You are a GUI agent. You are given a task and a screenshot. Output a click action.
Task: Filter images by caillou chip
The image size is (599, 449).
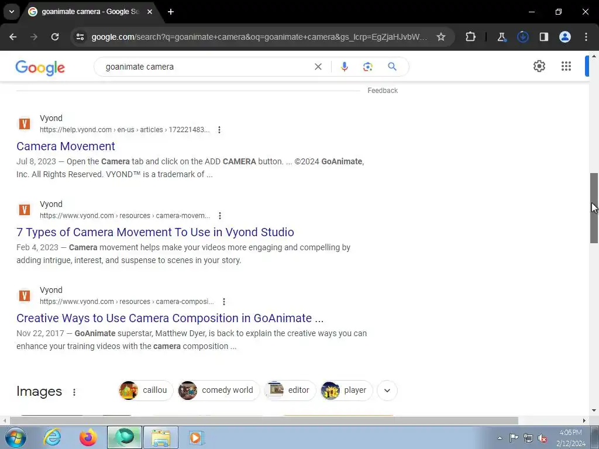[x=146, y=390]
